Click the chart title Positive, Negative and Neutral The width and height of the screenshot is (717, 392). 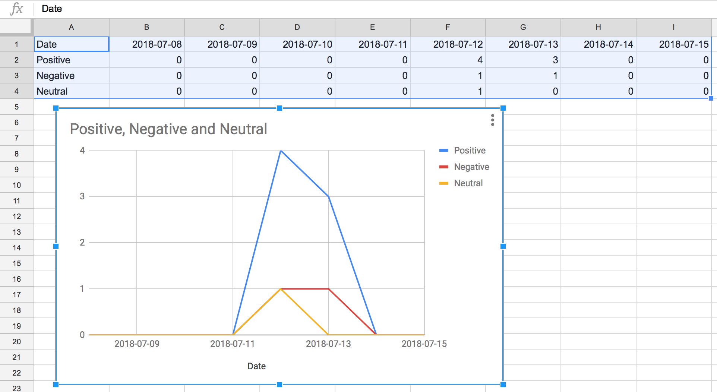pos(168,129)
